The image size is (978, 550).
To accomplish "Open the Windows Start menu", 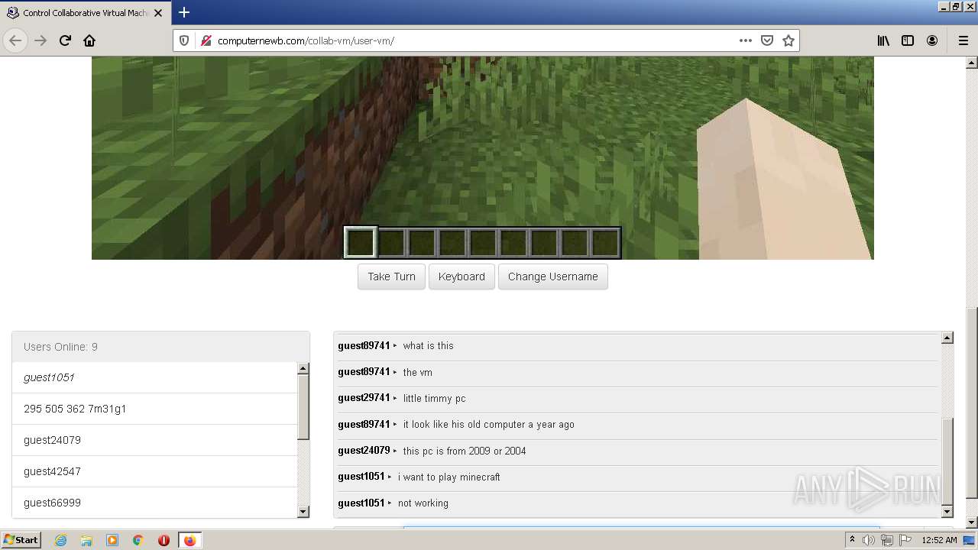I will point(21,540).
